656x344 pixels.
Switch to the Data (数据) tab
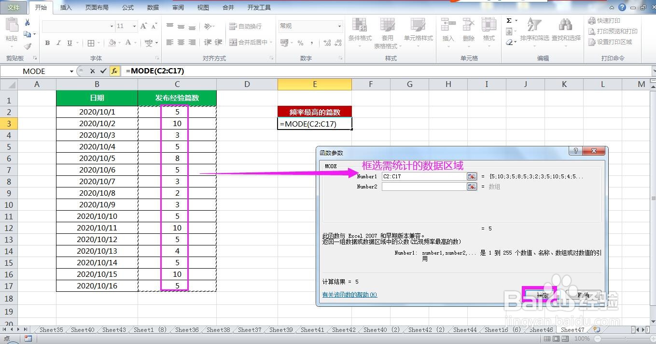click(x=153, y=8)
